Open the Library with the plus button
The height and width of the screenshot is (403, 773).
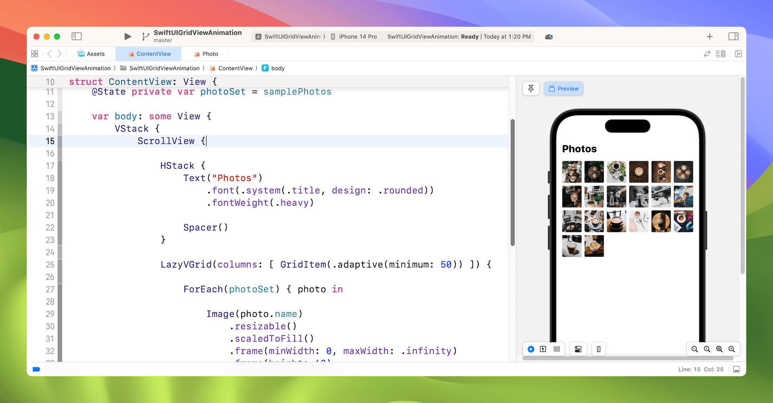[710, 37]
